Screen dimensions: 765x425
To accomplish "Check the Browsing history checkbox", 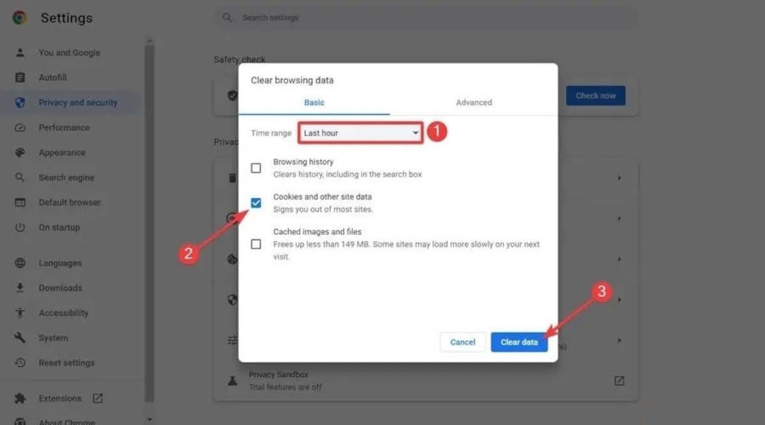I will click(256, 168).
